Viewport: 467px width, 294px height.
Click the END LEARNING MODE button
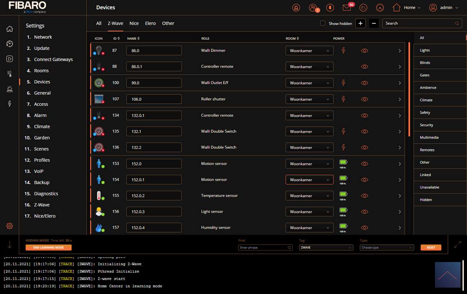(48, 247)
